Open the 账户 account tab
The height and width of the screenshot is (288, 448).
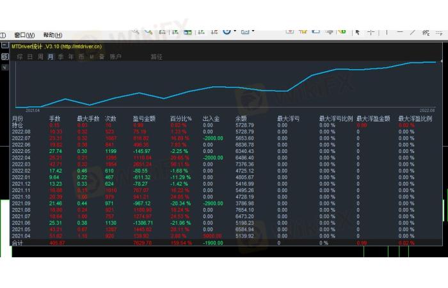[x=115, y=57]
